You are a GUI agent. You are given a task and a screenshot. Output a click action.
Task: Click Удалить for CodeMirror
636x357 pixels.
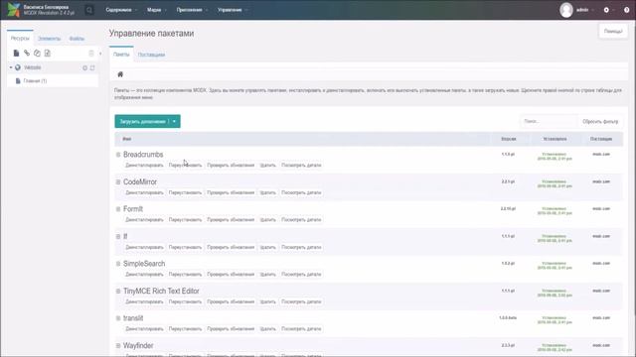(x=267, y=192)
